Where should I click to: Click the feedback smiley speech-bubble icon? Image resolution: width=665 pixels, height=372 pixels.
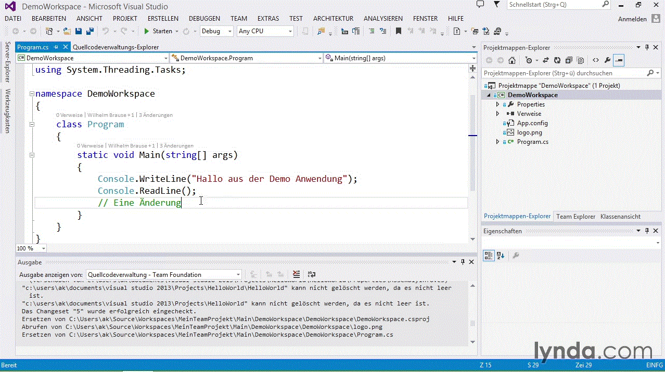pyautogui.click(x=480, y=4)
